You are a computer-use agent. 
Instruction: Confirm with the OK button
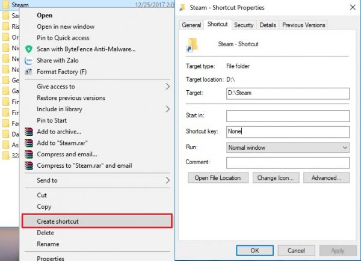(255, 250)
